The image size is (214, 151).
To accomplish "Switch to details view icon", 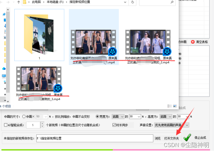I will click(x=169, y=106).
